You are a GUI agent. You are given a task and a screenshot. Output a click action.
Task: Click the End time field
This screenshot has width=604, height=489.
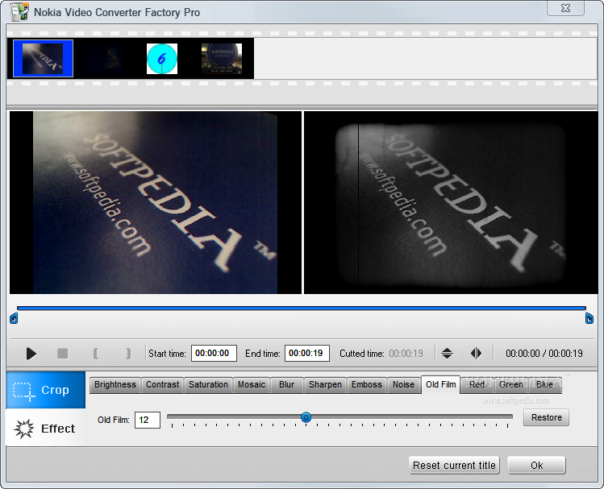(307, 353)
